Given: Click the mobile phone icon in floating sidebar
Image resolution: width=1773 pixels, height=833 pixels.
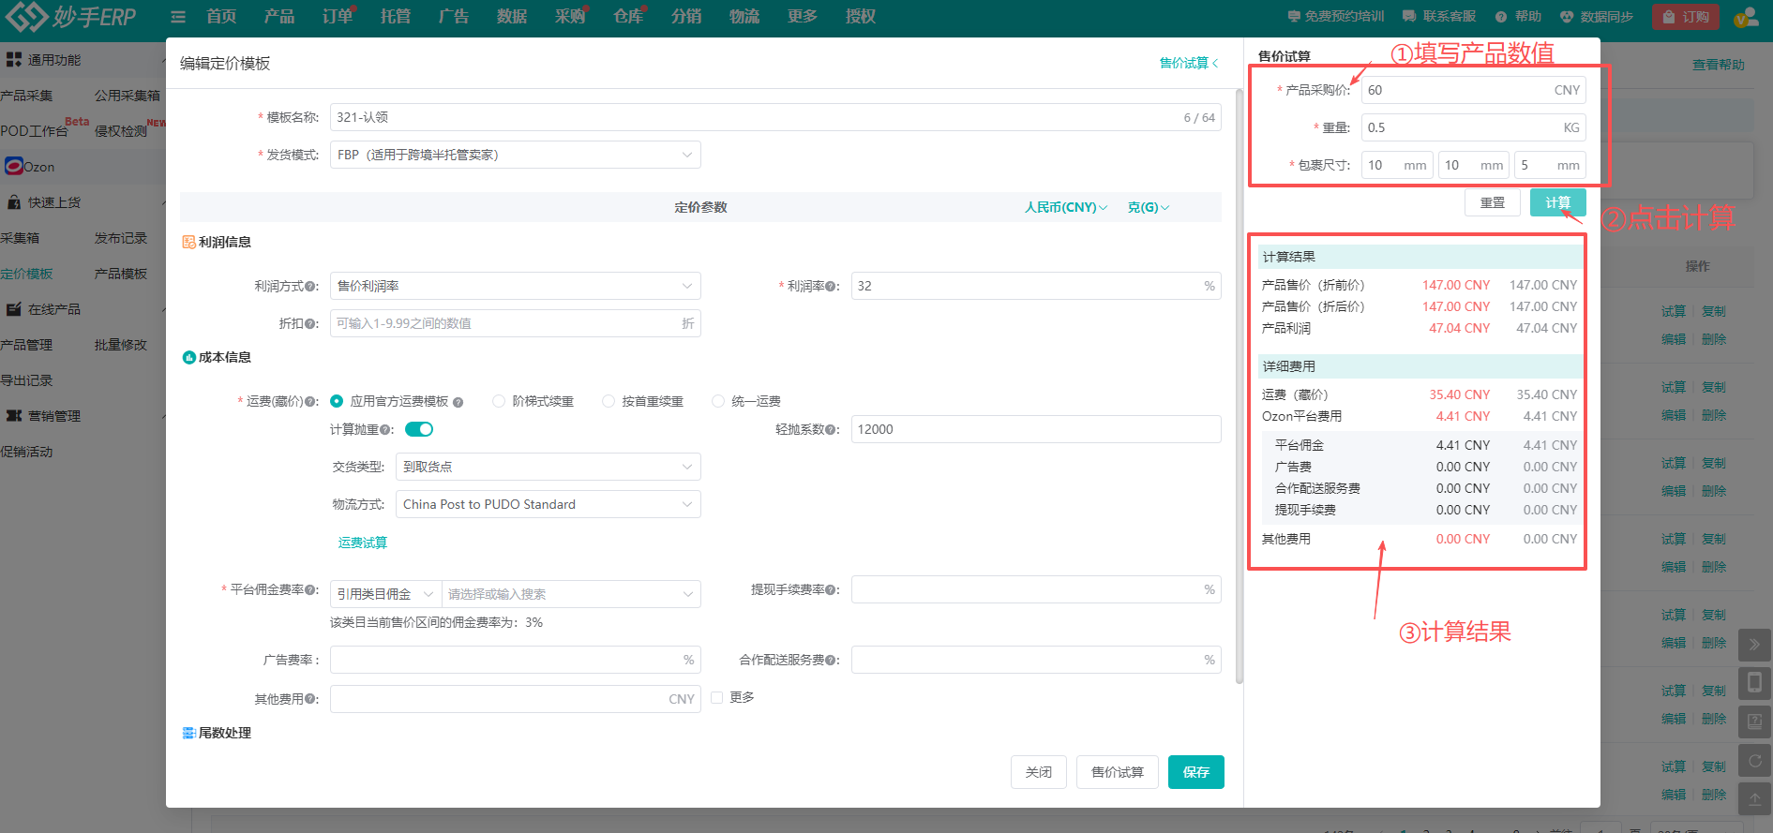Looking at the screenshot, I should pos(1754,683).
